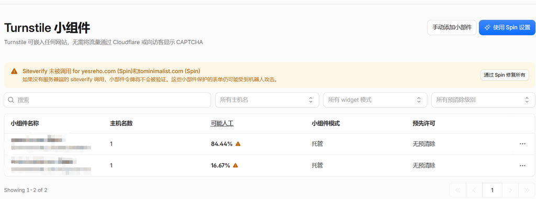Go to last page with double-right arrow
The width and height of the screenshot is (536, 199).
[x=527, y=190]
